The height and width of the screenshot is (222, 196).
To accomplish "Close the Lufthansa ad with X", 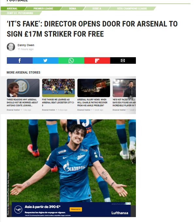I will [129, 203].
